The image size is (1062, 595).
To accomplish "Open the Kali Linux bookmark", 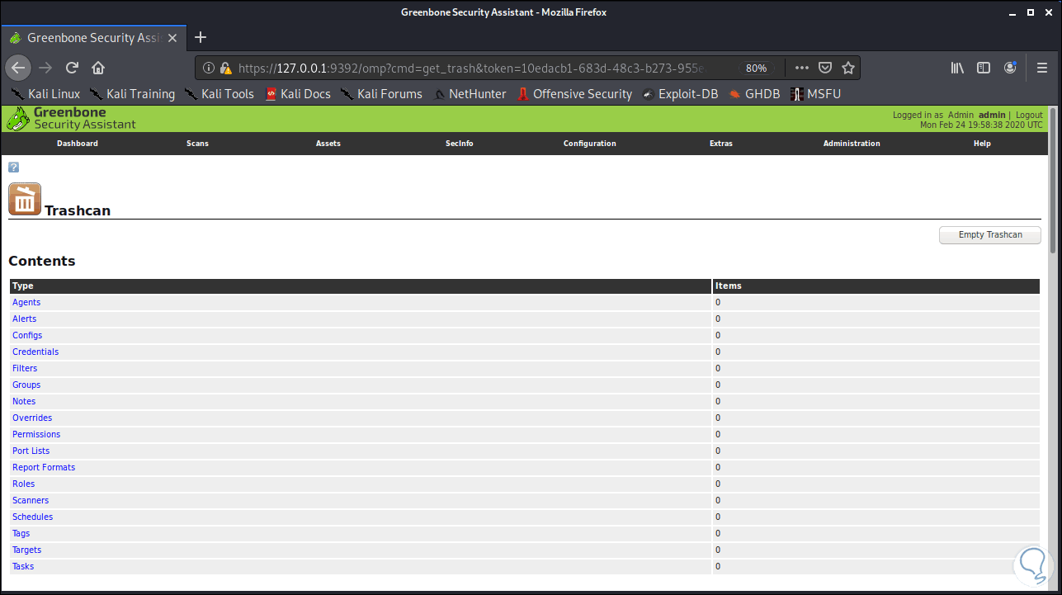I will 45,94.
